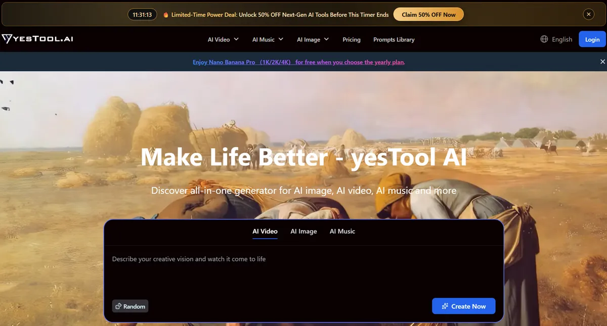607x326 pixels.
Task: Open the AI Image dropdown menu
Action: tap(313, 39)
